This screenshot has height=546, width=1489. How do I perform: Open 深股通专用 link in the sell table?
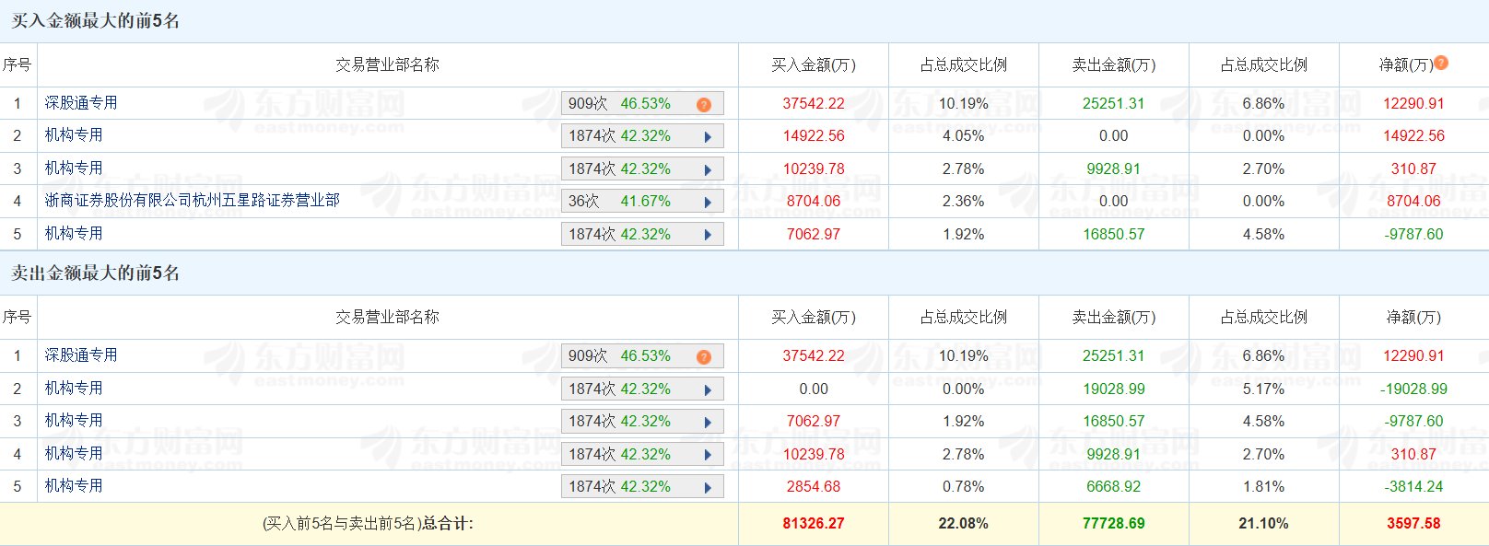(81, 355)
